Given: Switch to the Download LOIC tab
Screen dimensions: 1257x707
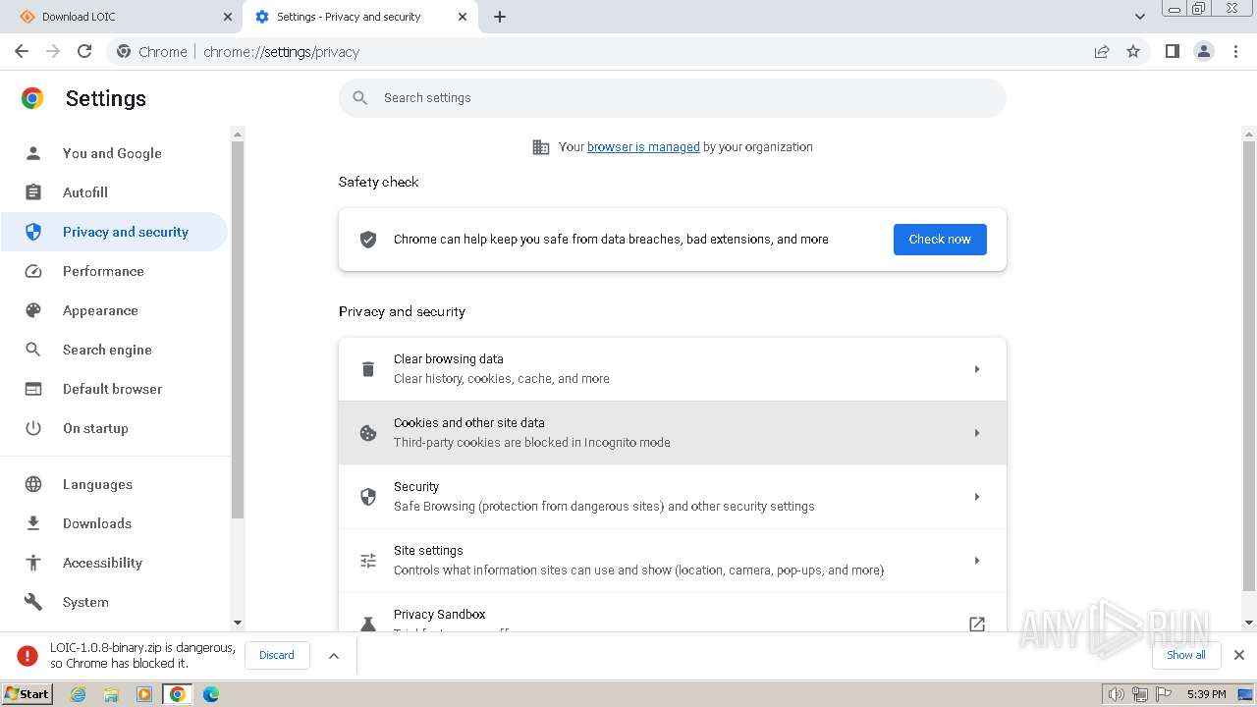Looking at the screenshot, I should coord(121,17).
